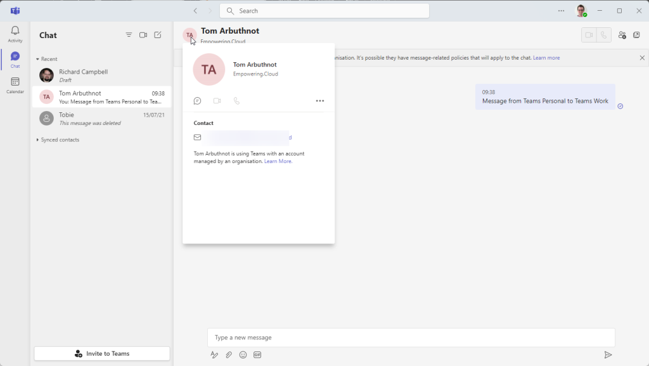Insert a GIF into message

[x=257, y=355]
